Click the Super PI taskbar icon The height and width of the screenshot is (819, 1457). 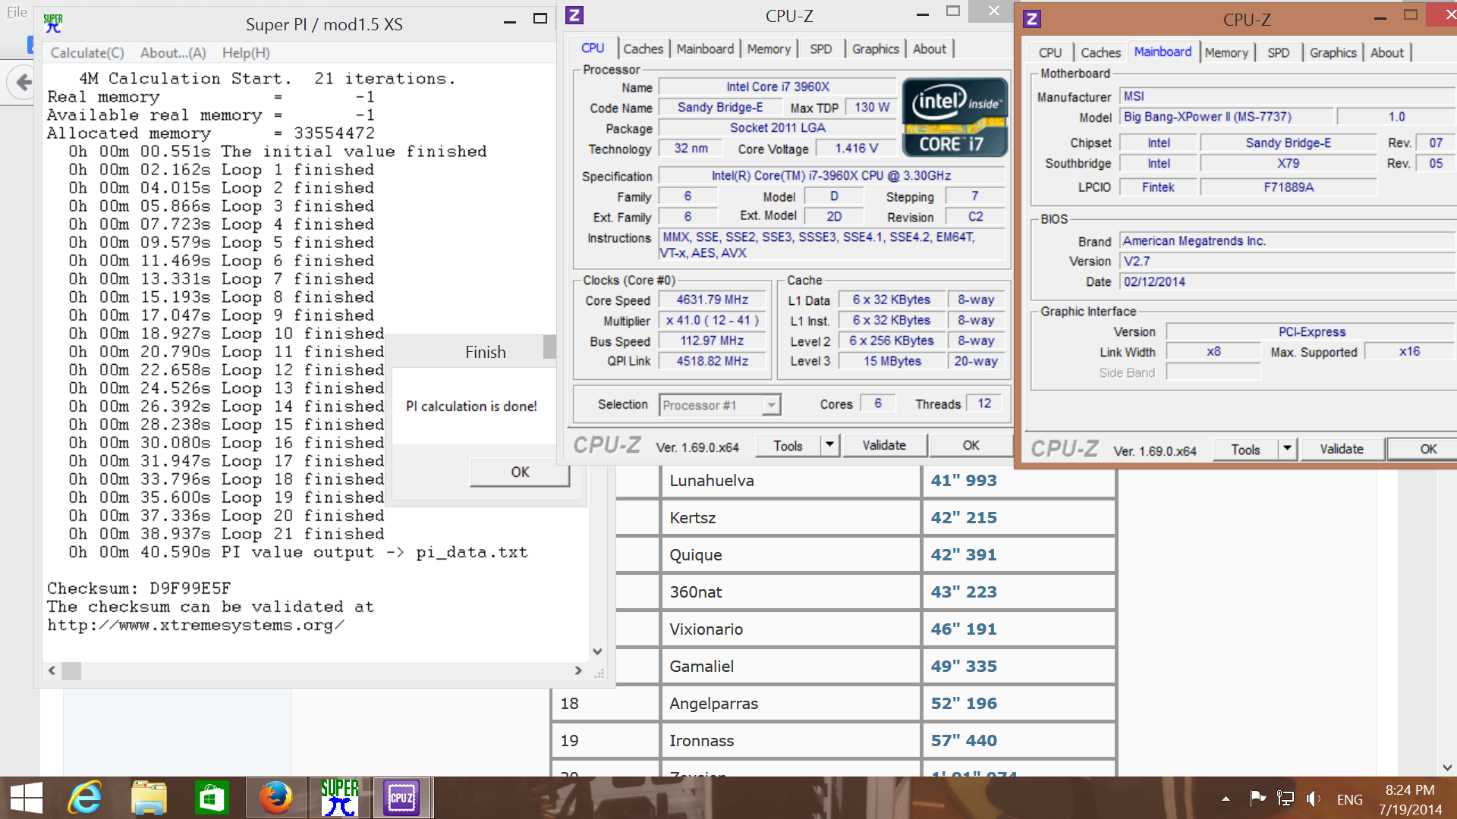tap(339, 798)
